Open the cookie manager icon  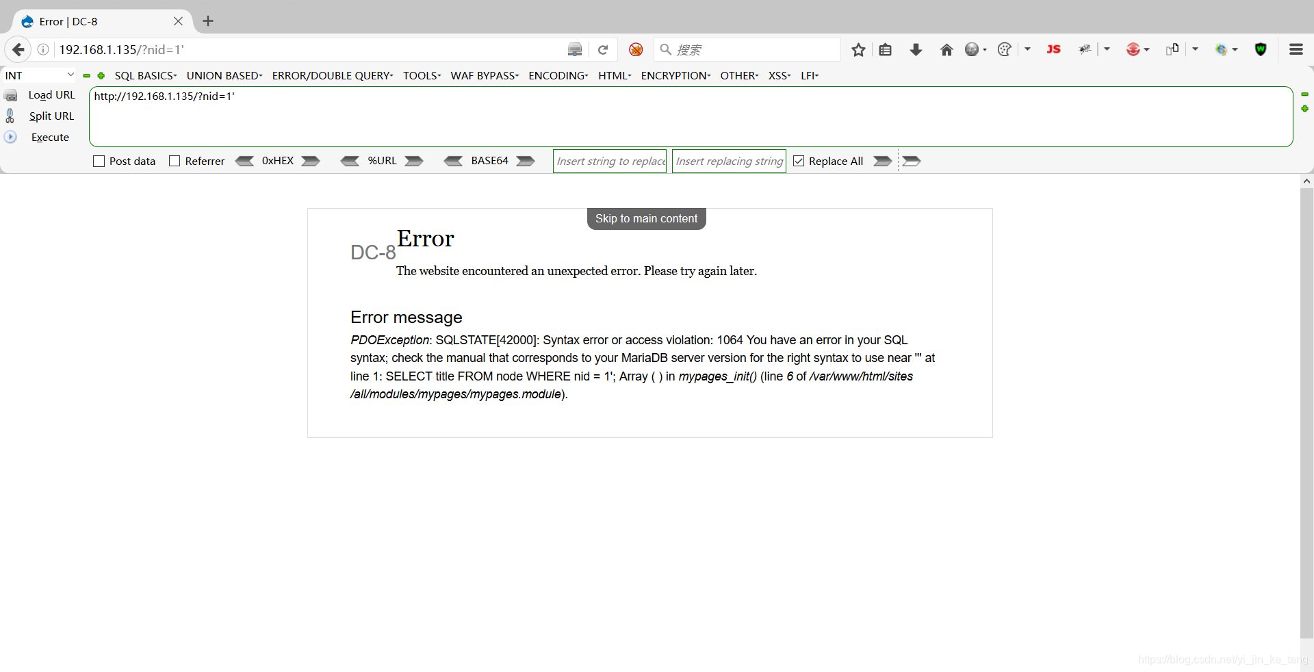(1005, 49)
